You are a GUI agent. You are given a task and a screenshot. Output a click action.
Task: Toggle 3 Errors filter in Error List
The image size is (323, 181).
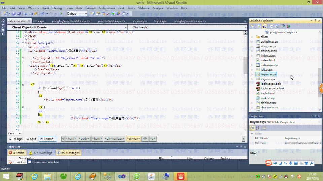click(x=17, y=153)
